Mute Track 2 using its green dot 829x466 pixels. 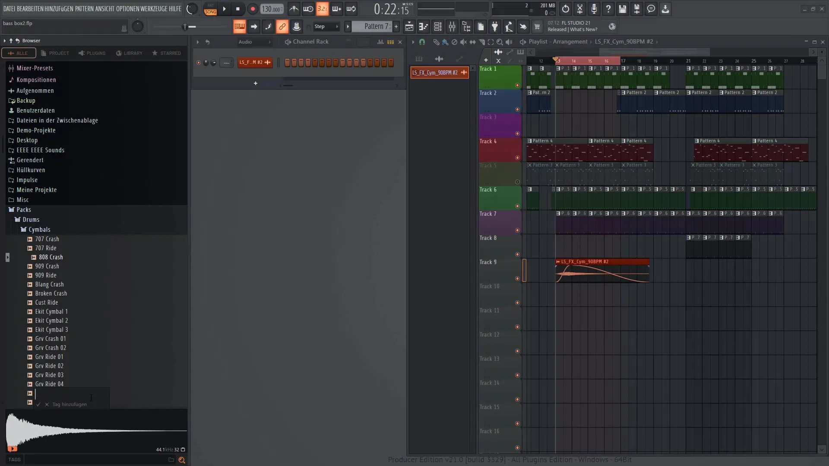(517, 110)
